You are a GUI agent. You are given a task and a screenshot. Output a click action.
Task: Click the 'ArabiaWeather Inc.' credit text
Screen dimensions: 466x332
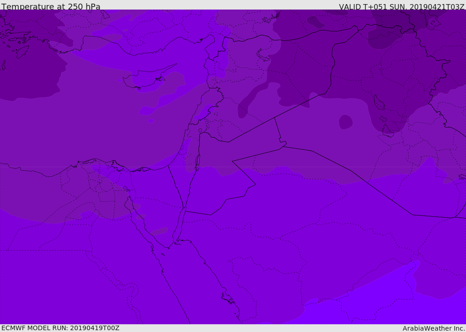[x=434, y=328]
